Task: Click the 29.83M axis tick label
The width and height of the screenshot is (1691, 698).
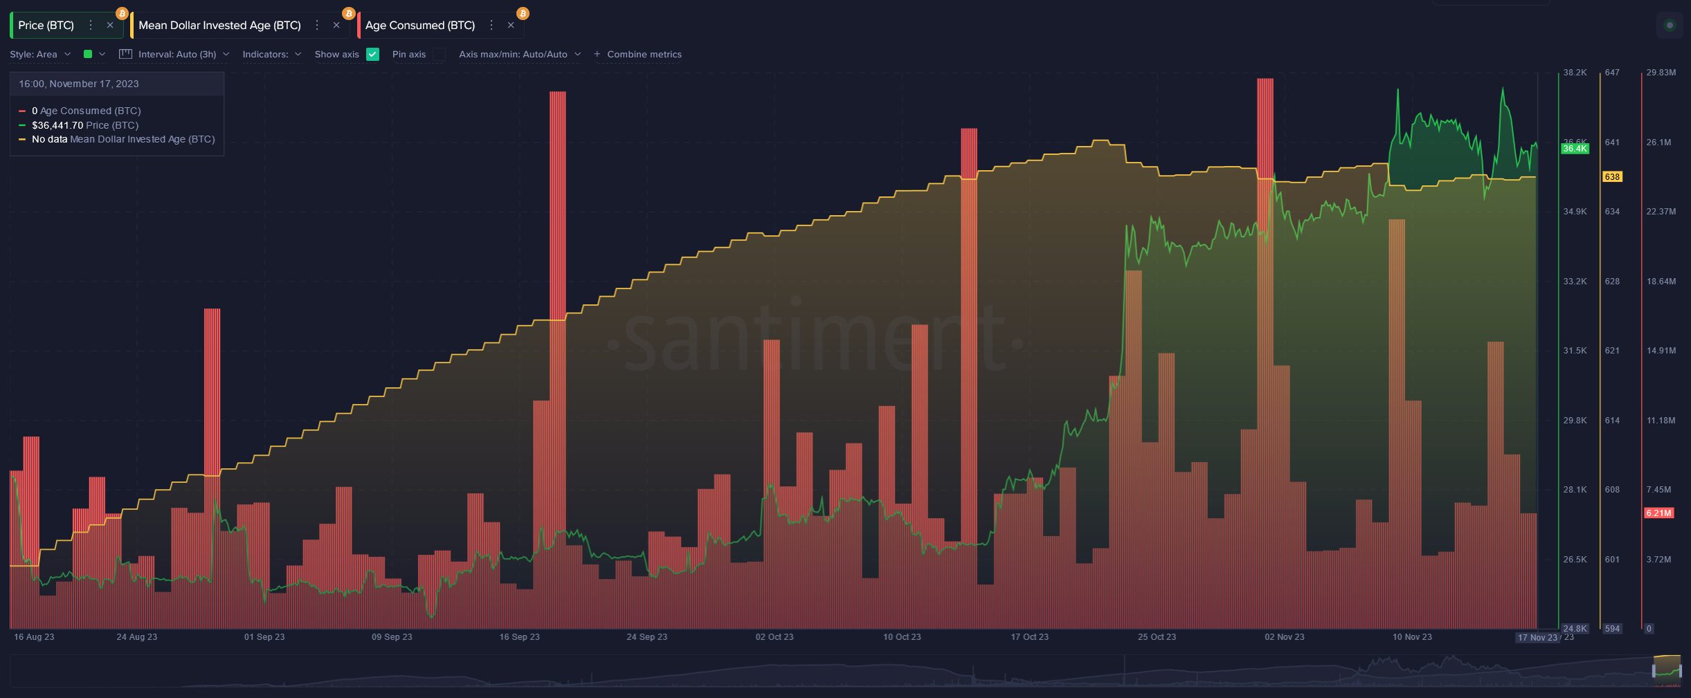Action: [x=1661, y=73]
